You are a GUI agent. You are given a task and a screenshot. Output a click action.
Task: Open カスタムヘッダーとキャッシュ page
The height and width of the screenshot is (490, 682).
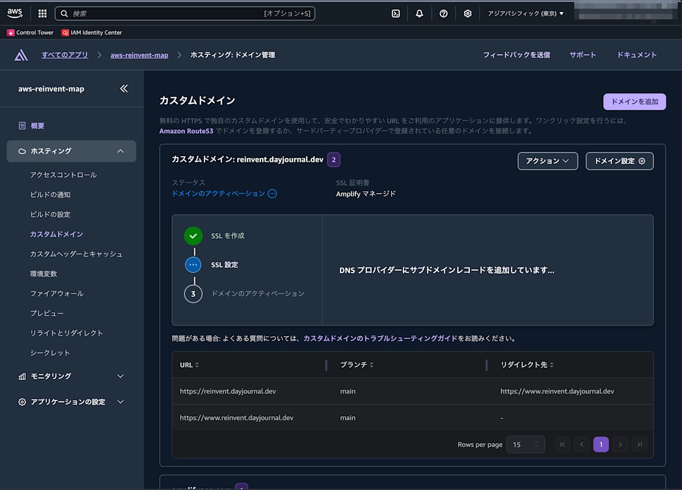pyautogui.click(x=76, y=254)
